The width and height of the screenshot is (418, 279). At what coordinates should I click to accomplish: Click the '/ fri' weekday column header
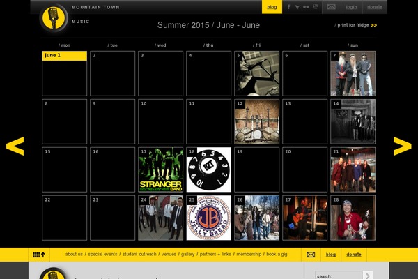coord(256,45)
